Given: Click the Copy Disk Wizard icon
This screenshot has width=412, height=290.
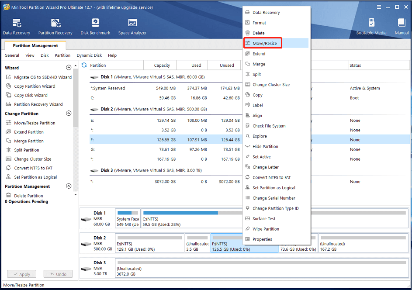Looking at the screenshot, I should 8,95.
